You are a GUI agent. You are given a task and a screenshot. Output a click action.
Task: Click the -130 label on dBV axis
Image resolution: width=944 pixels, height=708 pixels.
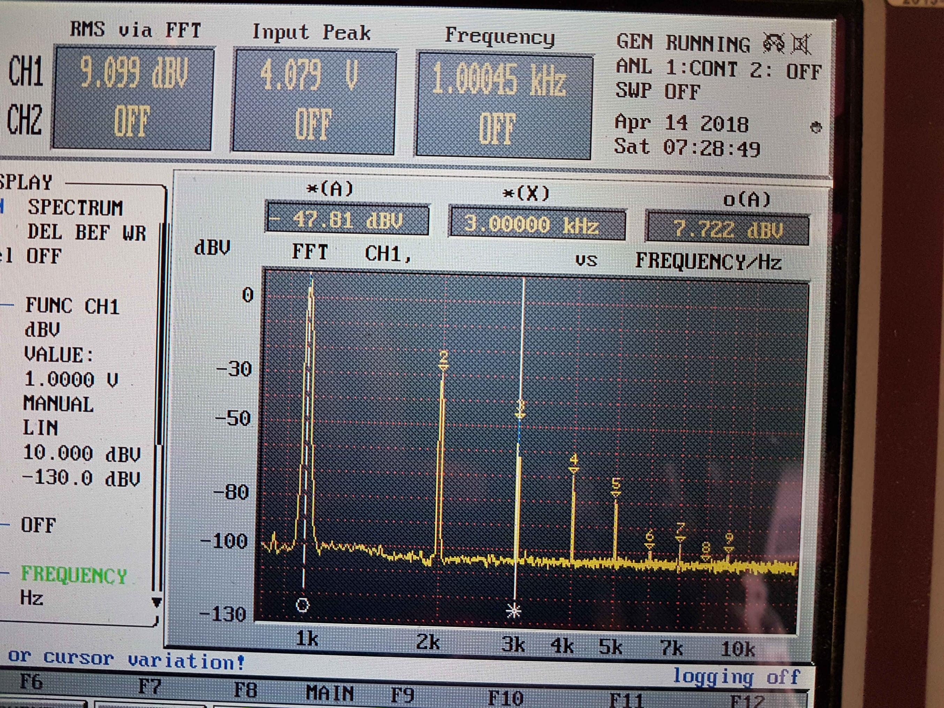[x=223, y=614]
